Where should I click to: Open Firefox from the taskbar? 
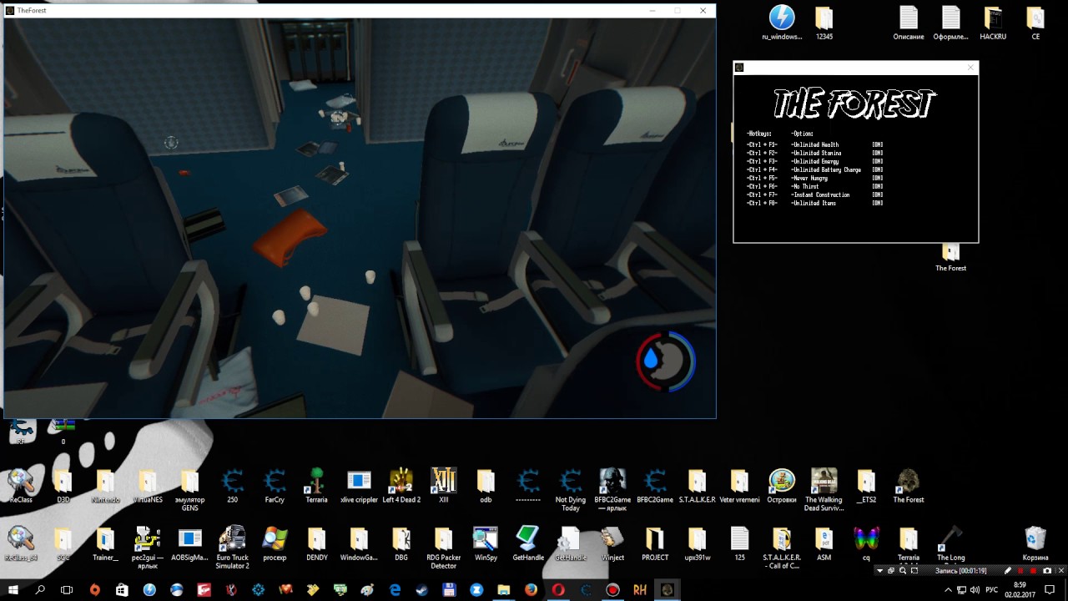(531, 590)
